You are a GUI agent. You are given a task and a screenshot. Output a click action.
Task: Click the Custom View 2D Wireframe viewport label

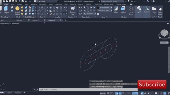coord(10,23)
